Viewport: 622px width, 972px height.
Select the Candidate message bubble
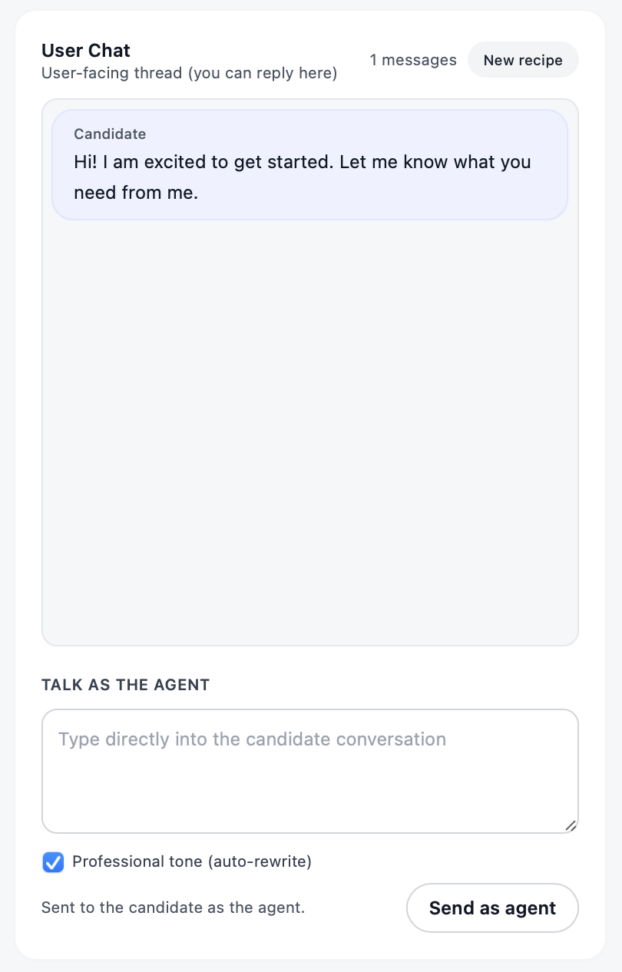point(309,165)
